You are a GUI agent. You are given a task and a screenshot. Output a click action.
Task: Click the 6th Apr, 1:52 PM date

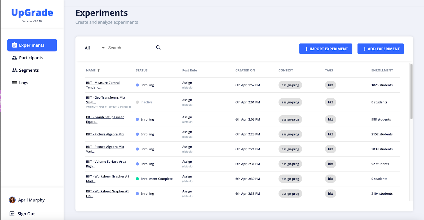248,85
